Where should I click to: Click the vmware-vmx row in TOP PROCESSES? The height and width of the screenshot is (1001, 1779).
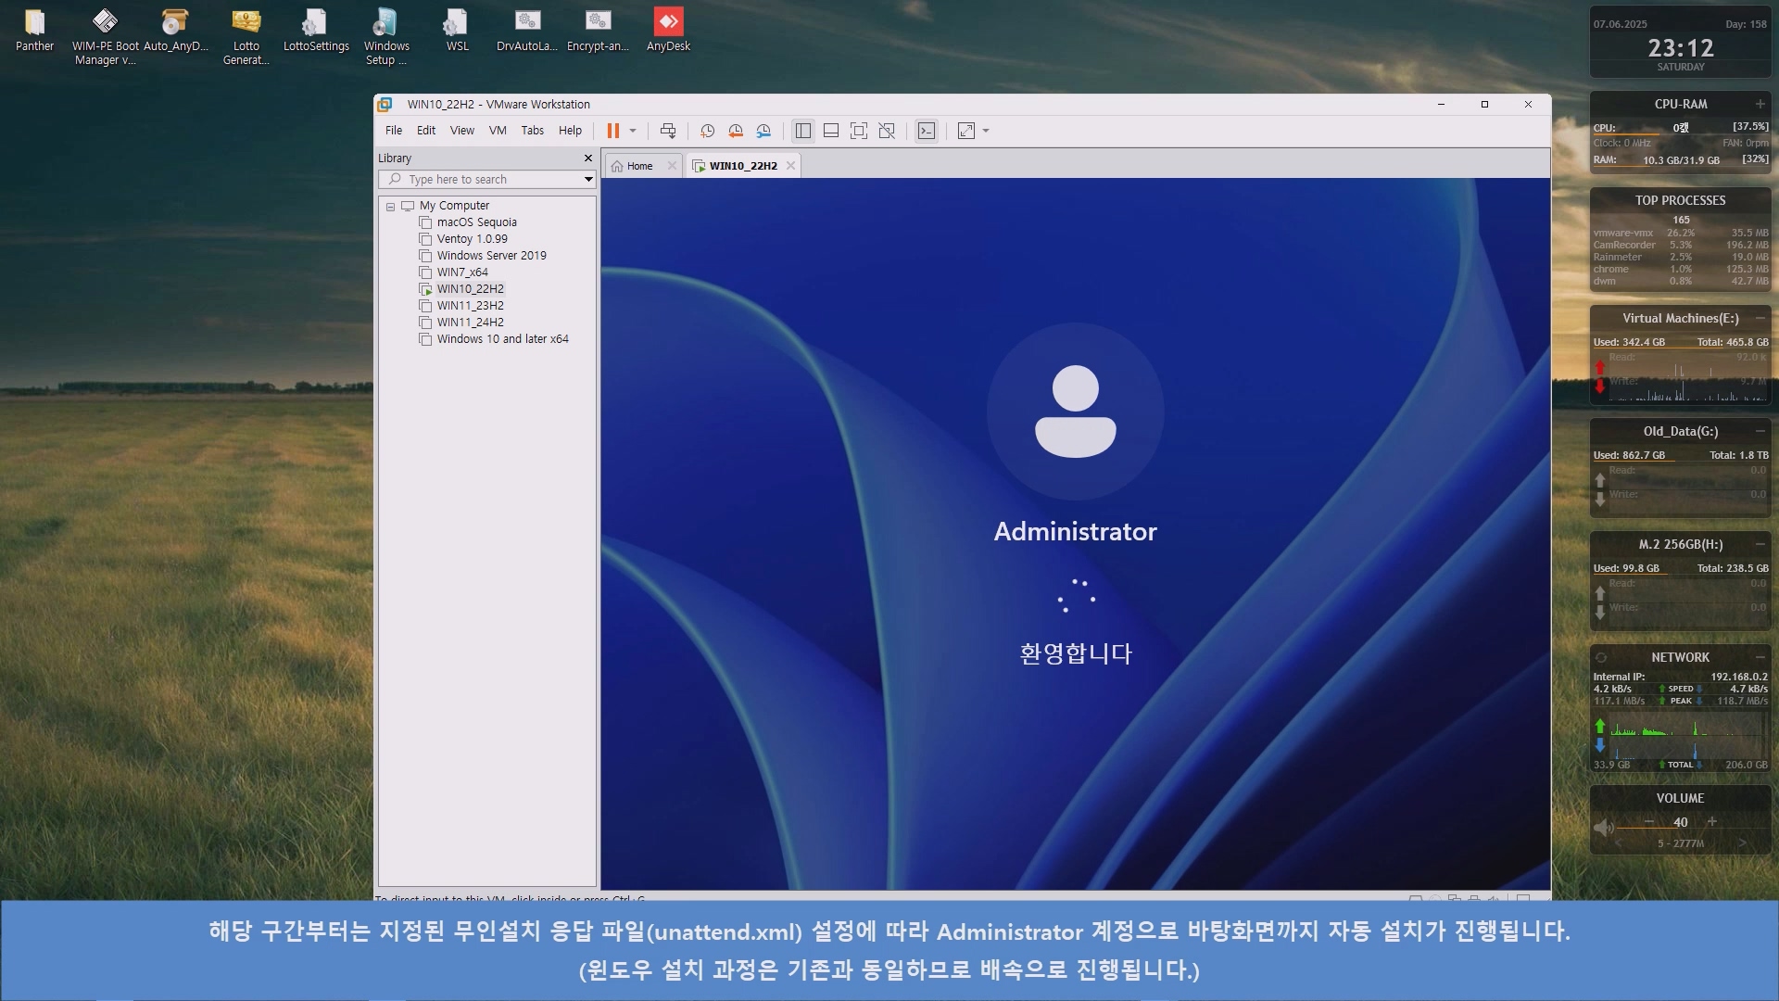(1680, 233)
